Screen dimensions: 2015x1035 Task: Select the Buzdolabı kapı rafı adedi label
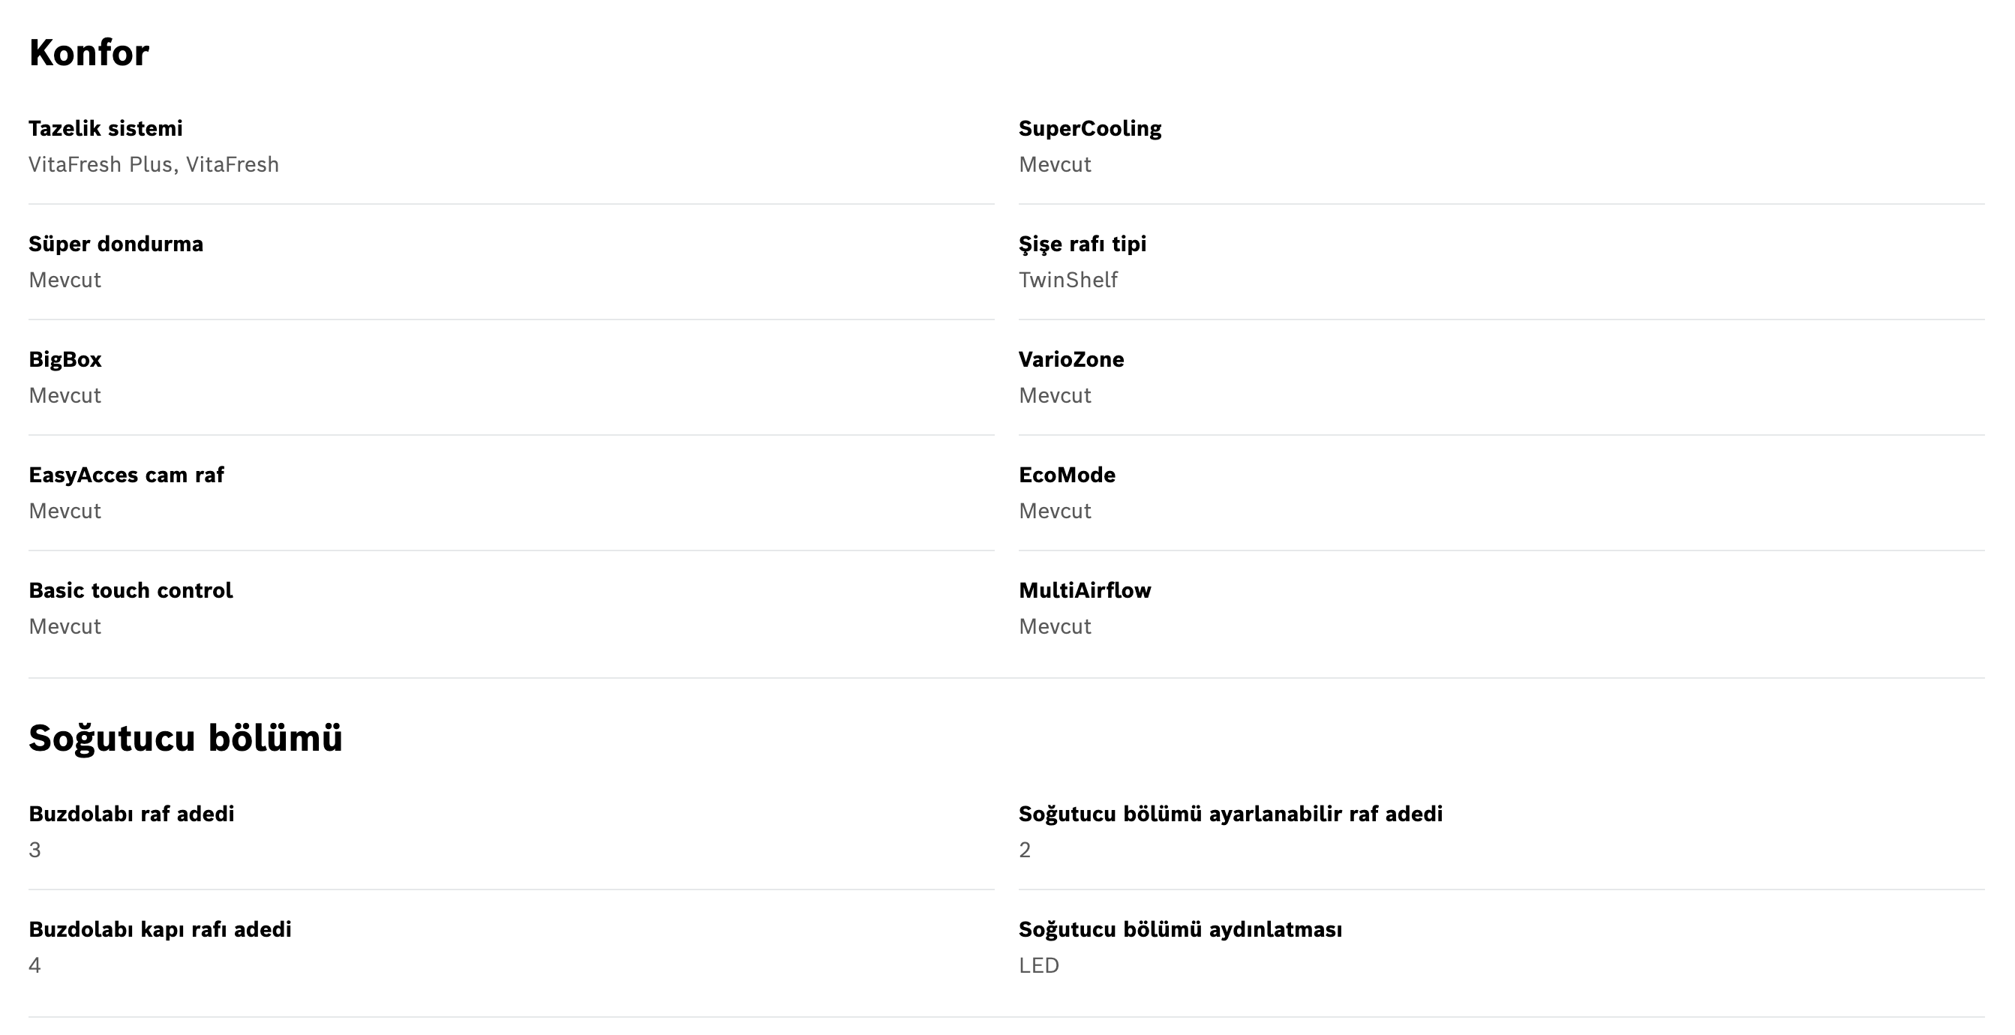coord(161,930)
